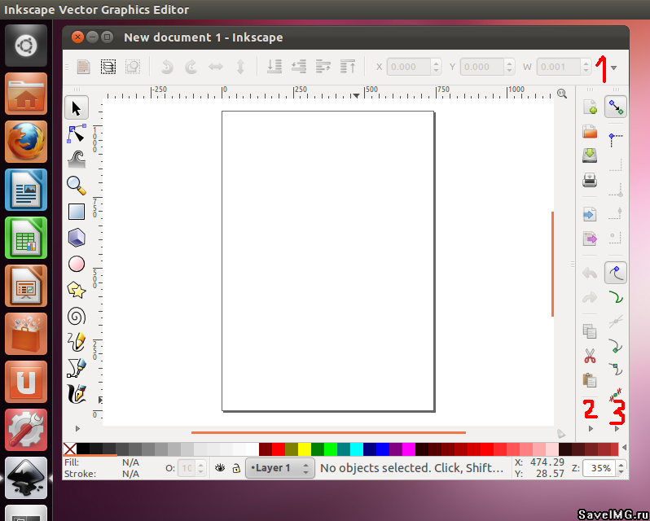Toggle snap to path intersections

616,321
